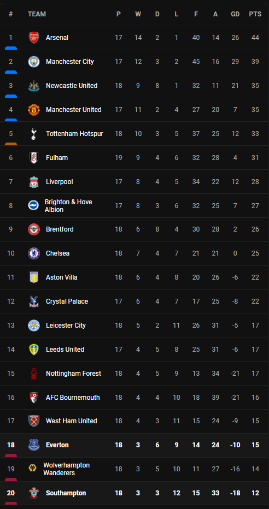Viewport: 269px width, 509px height.
Task: Click the PTS column header
Action: click(x=255, y=14)
